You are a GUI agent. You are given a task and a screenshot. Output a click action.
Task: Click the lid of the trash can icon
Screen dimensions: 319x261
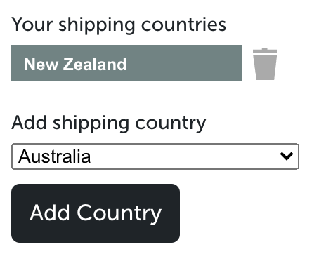point(265,51)
